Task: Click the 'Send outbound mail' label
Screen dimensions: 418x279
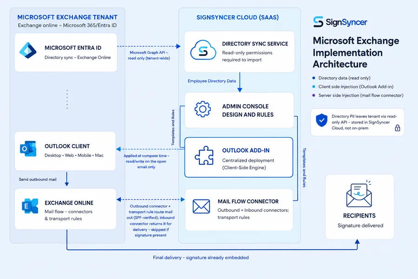Action: 38,179
